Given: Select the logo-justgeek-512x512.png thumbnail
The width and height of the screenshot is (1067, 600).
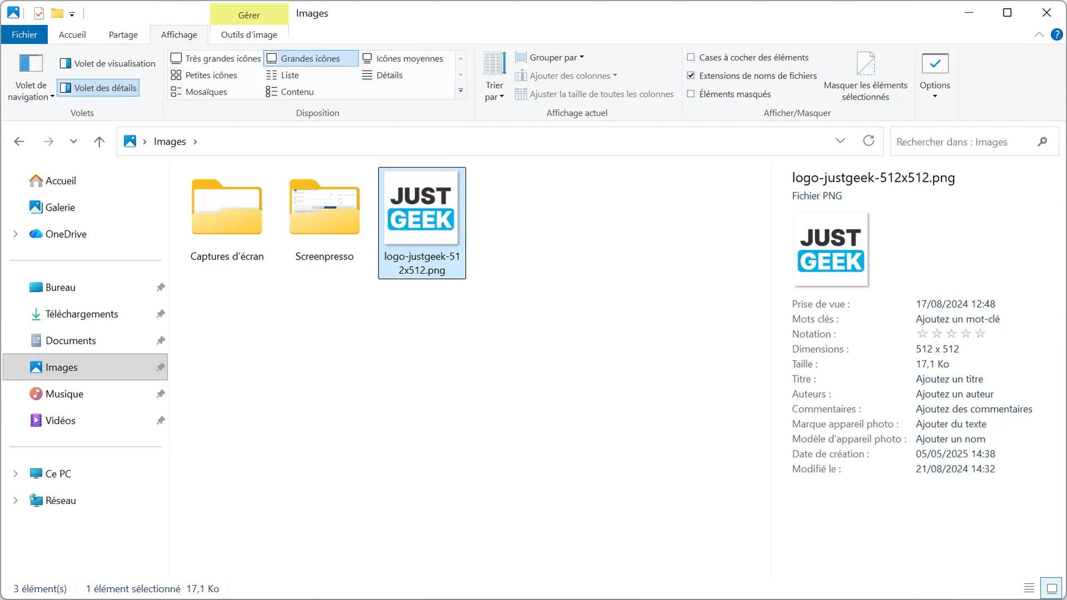Looking at the screenshot, I should (x=422, y=223).
